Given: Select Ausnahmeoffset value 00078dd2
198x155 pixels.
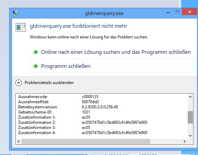Looking at the screenshot, I should [90, 102].
